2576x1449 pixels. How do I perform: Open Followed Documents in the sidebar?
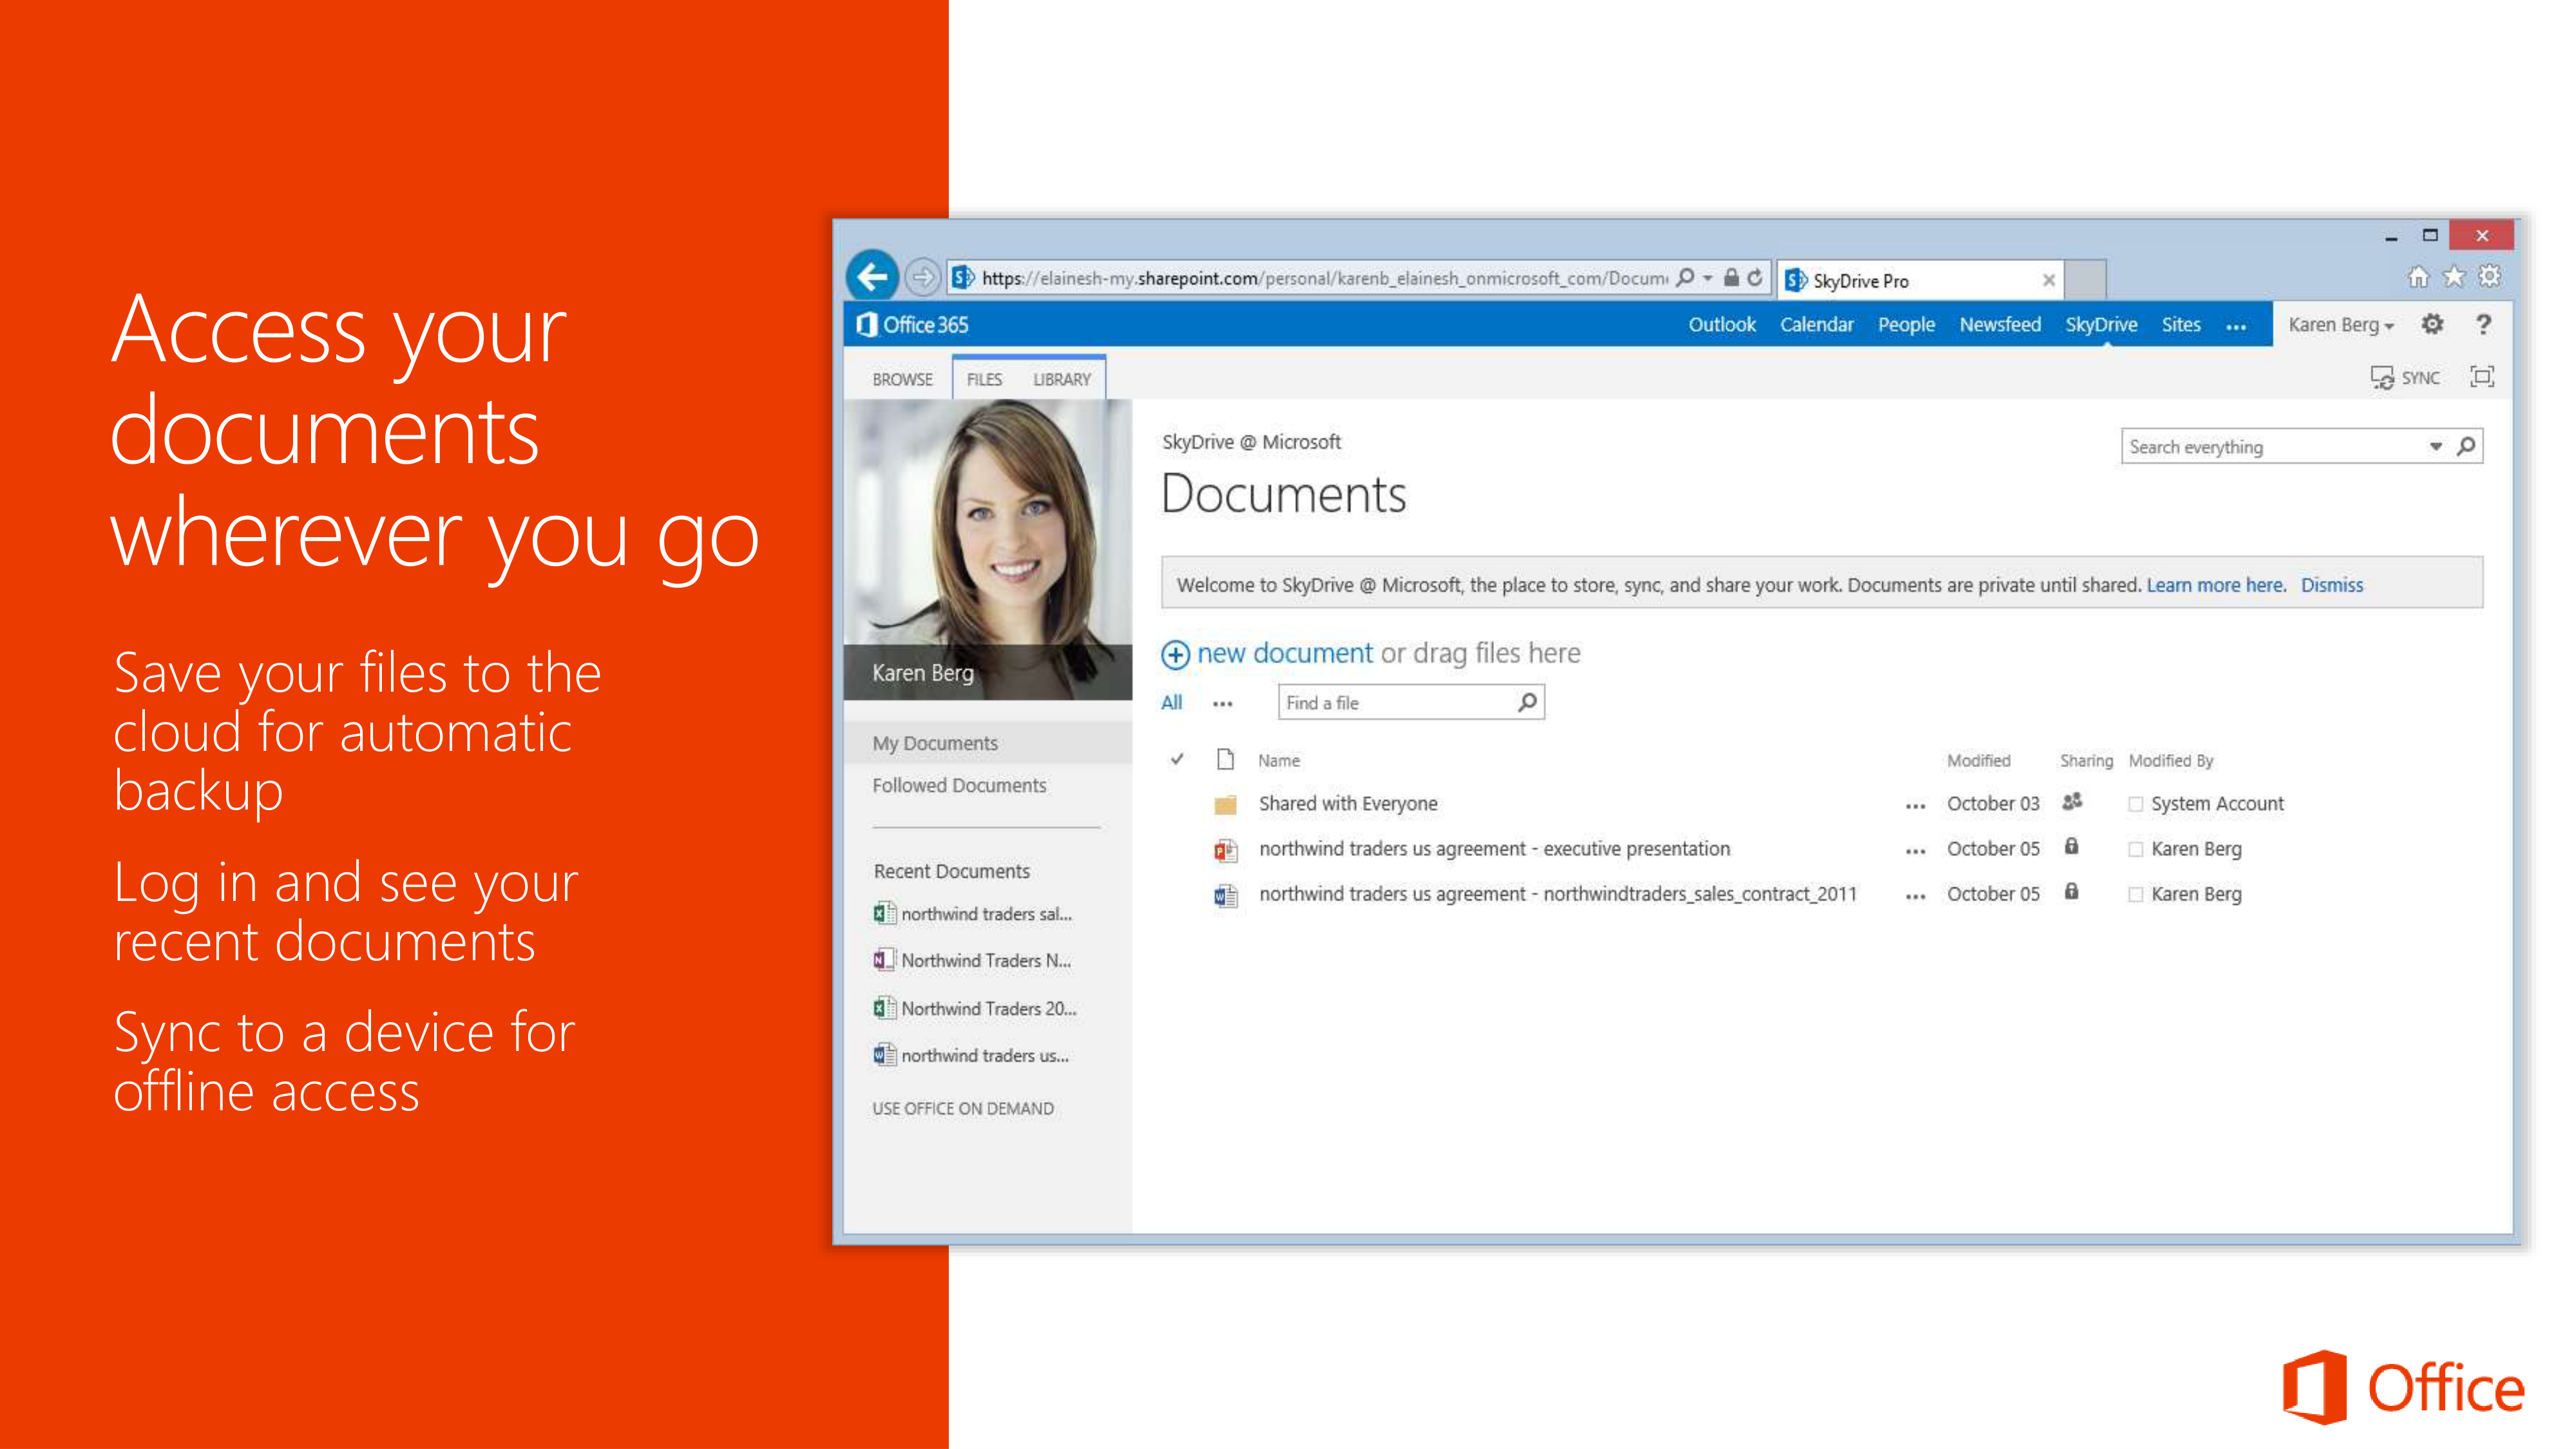959,785
